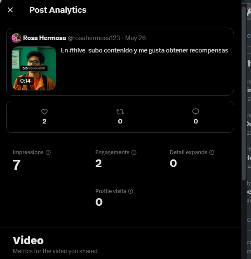Close the Post Analytics dialog
Screen dimensions: 251x259
[x=10, y=10]
